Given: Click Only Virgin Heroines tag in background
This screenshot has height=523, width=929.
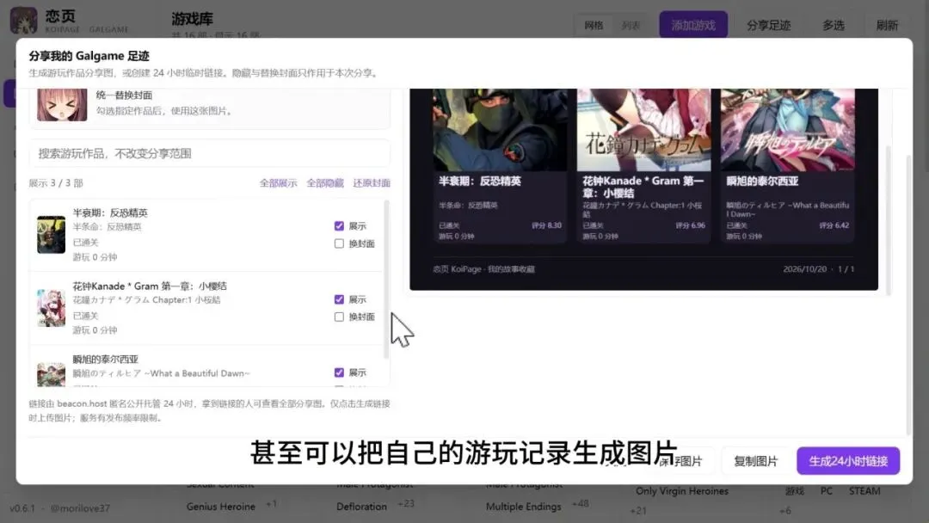Looking at the screenshot, I should tap(682, 491).
